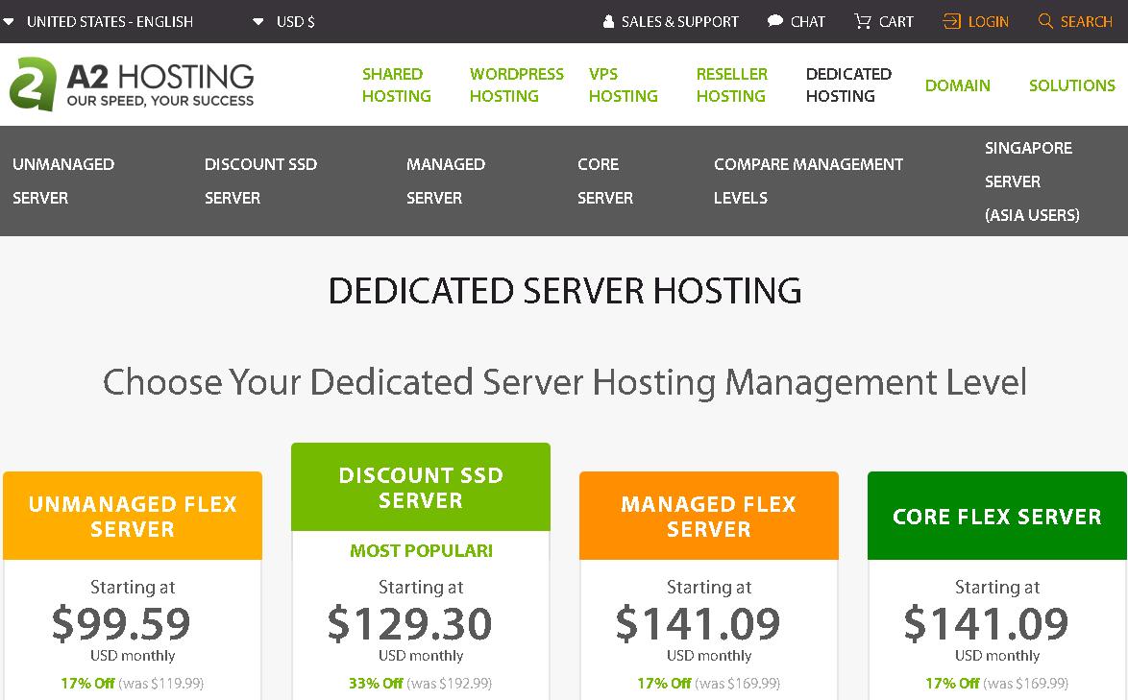Click the 17% Off (was $119.99) text
Viewport: 1128px width, 700px height.
[133, 683]
